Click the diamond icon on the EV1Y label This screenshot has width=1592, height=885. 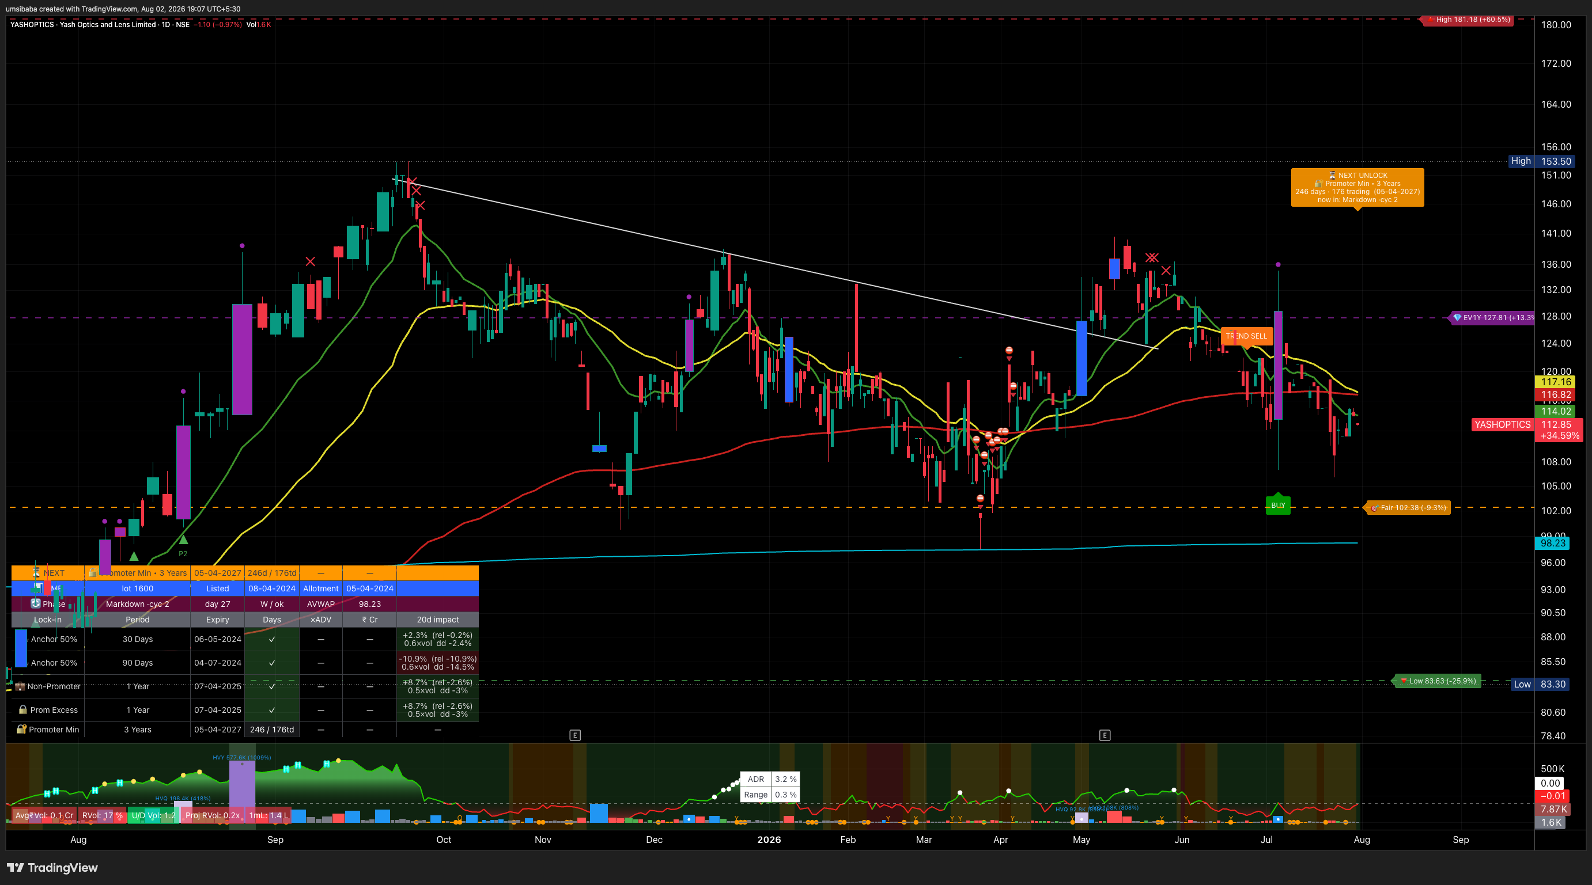point(1457,317)
